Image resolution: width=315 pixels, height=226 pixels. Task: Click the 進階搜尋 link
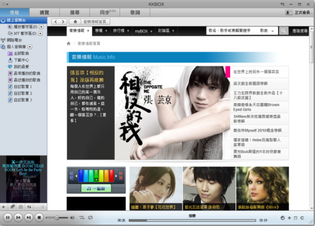click(x=300, y=31)
